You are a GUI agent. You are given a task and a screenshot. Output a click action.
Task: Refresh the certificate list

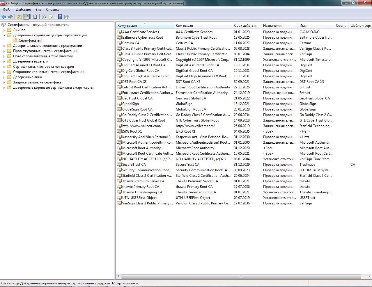pyautogui.click(x=44, y=17)
